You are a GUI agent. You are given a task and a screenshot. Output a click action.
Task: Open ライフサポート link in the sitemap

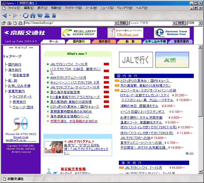[x=22, y=97]
